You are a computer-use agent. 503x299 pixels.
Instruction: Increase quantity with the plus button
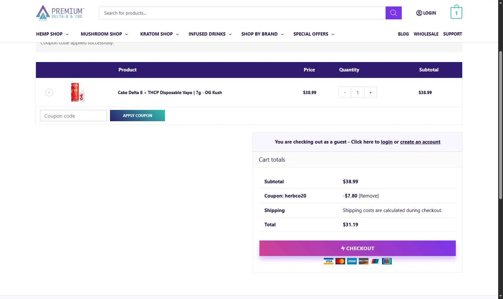click(370, 92)
